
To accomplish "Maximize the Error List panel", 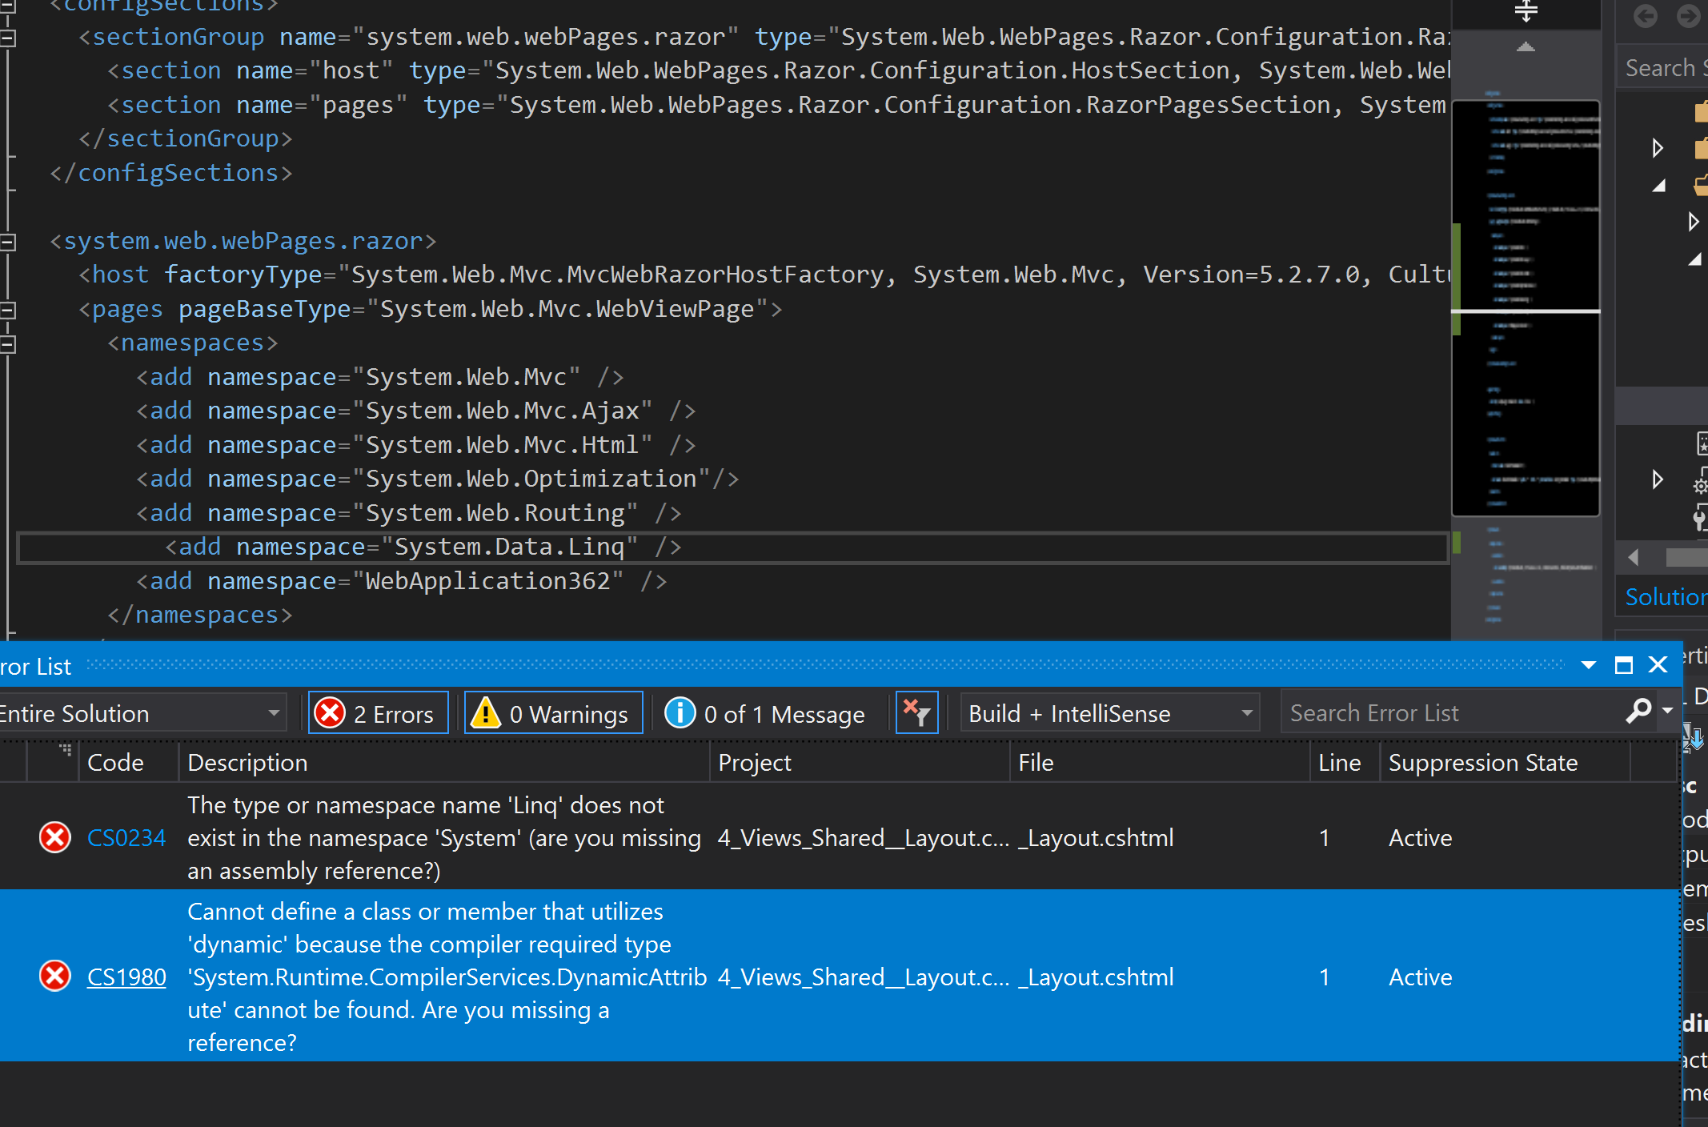I will tap(1624, 665).
